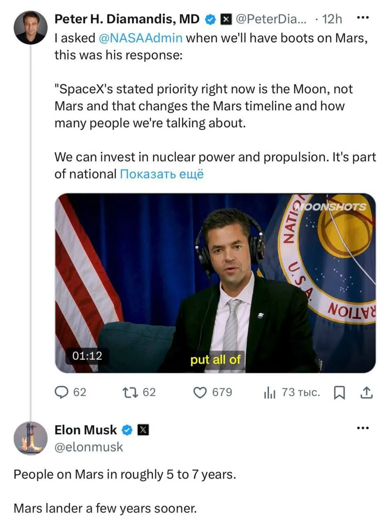Open the @NASAAdmin mention link
Viewport: 390px width, 523px height.
[x=141, y=38]
